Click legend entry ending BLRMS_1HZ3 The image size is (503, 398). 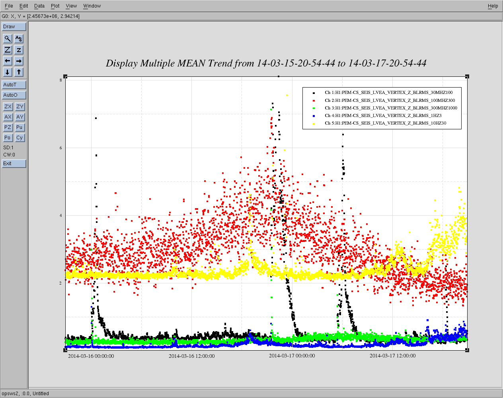coord(383,115)
